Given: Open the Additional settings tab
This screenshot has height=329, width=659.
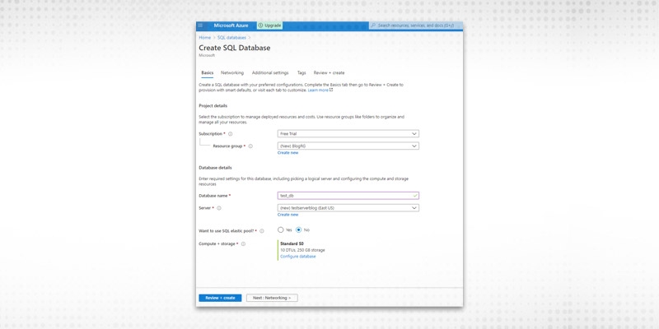Looking at the screenshot, I should pyautogui.click(x=270, y=72).
